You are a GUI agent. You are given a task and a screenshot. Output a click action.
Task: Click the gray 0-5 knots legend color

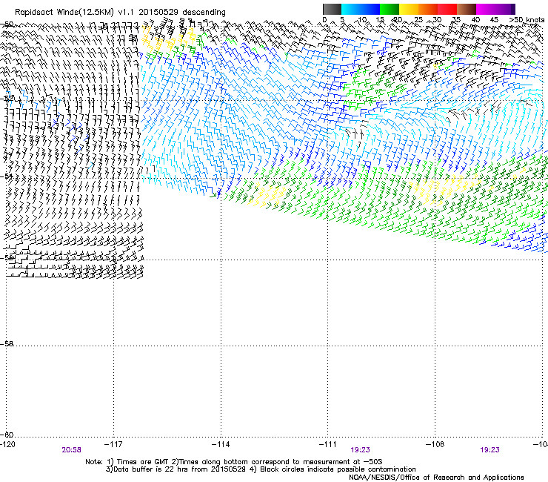332,9
